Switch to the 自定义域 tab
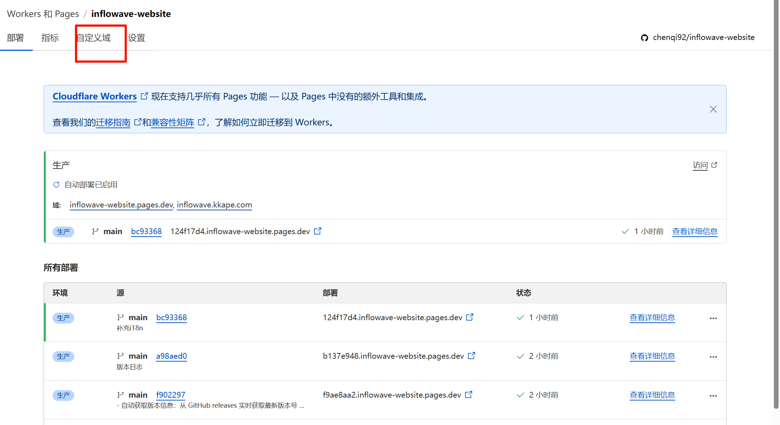This screenshot has height=425, width=780. coord(94,38)
